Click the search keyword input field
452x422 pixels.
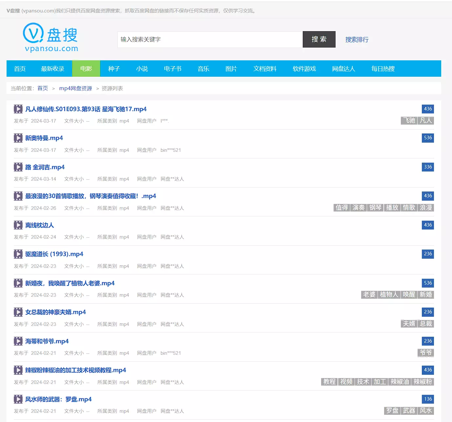tap(210, 40)
